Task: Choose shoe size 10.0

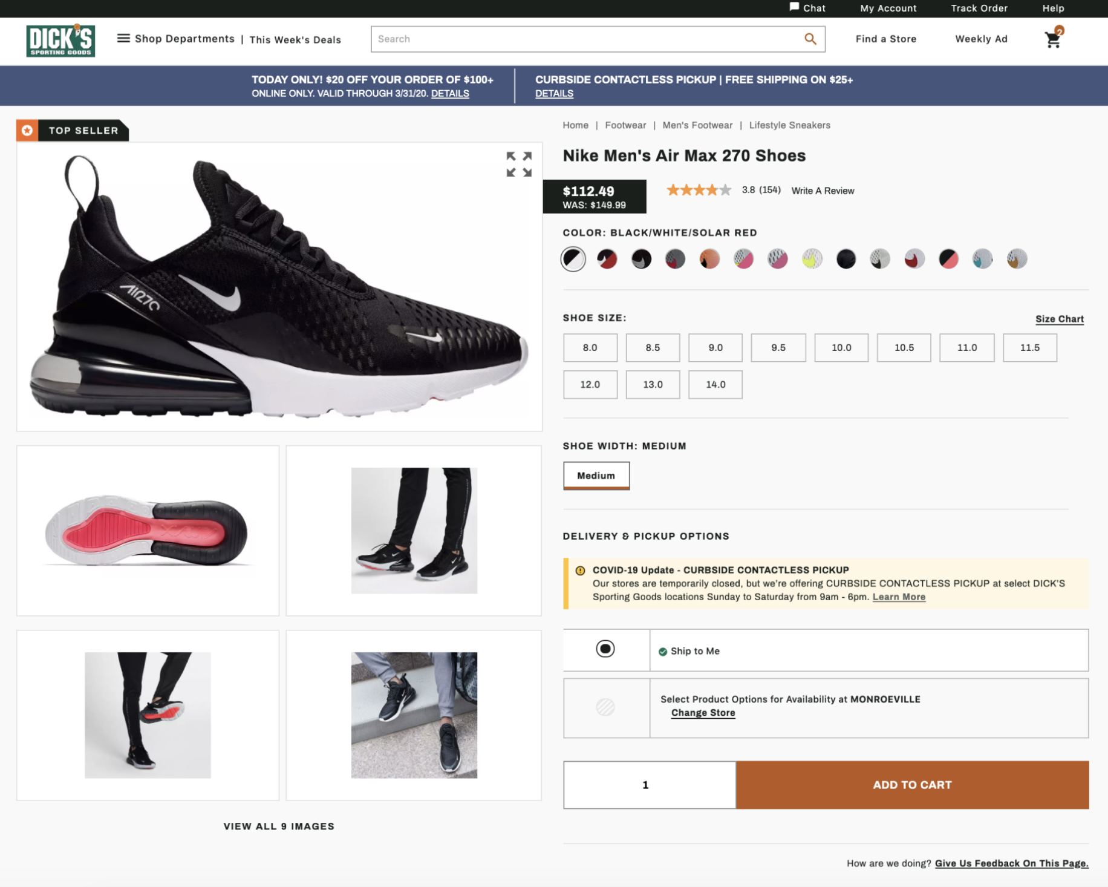Action: pos(841,348)
